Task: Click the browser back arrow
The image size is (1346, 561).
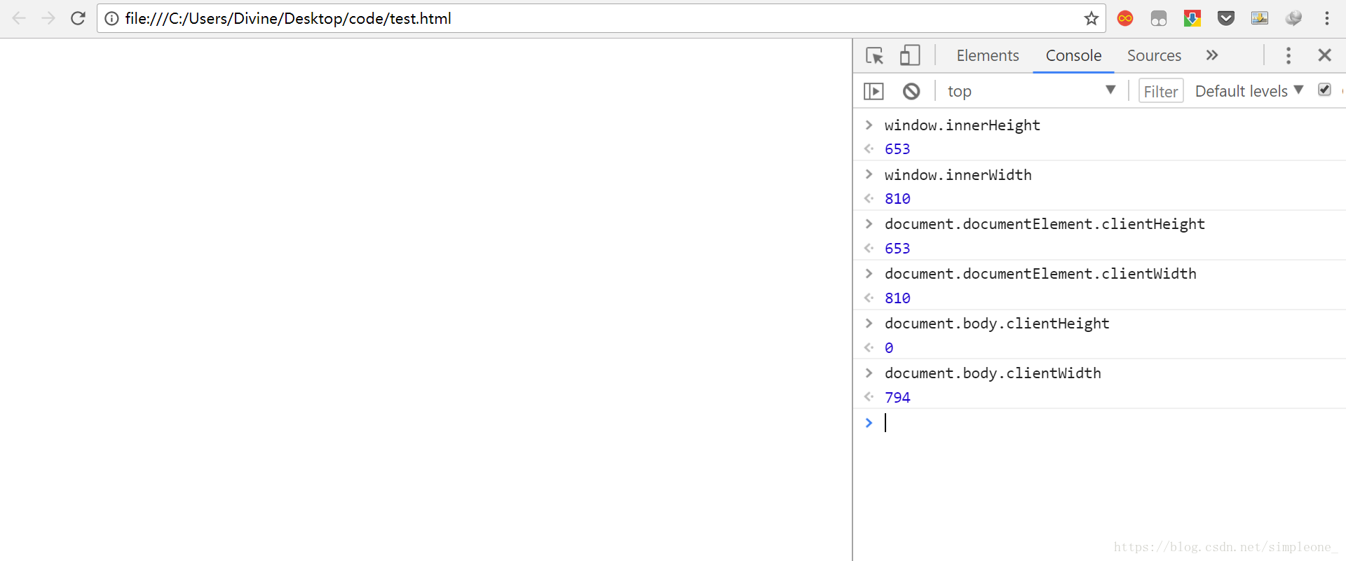Action: point(19,18)
